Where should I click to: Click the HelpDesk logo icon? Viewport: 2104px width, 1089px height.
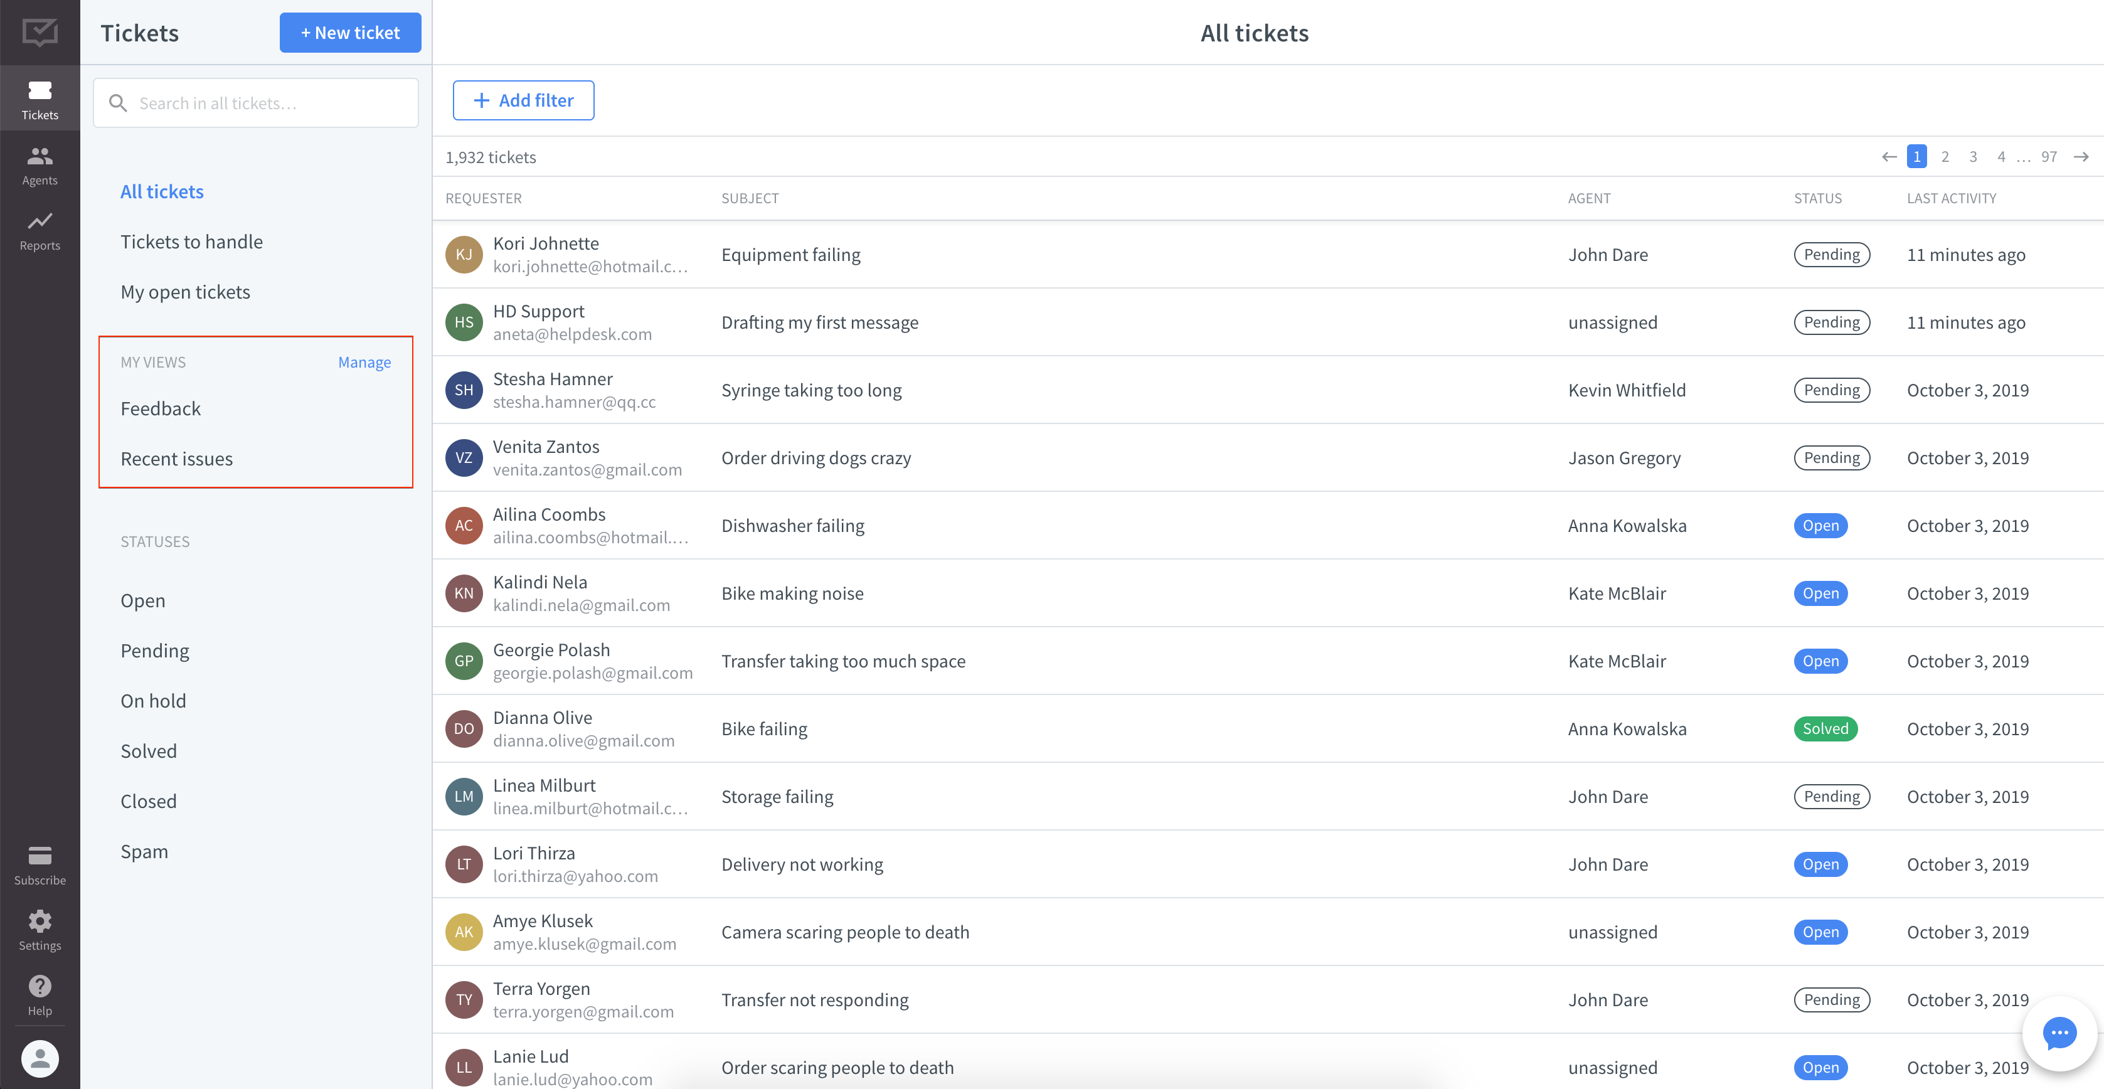coord(39,33)
